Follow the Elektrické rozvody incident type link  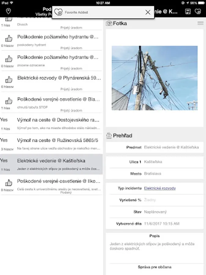(160, 188)
